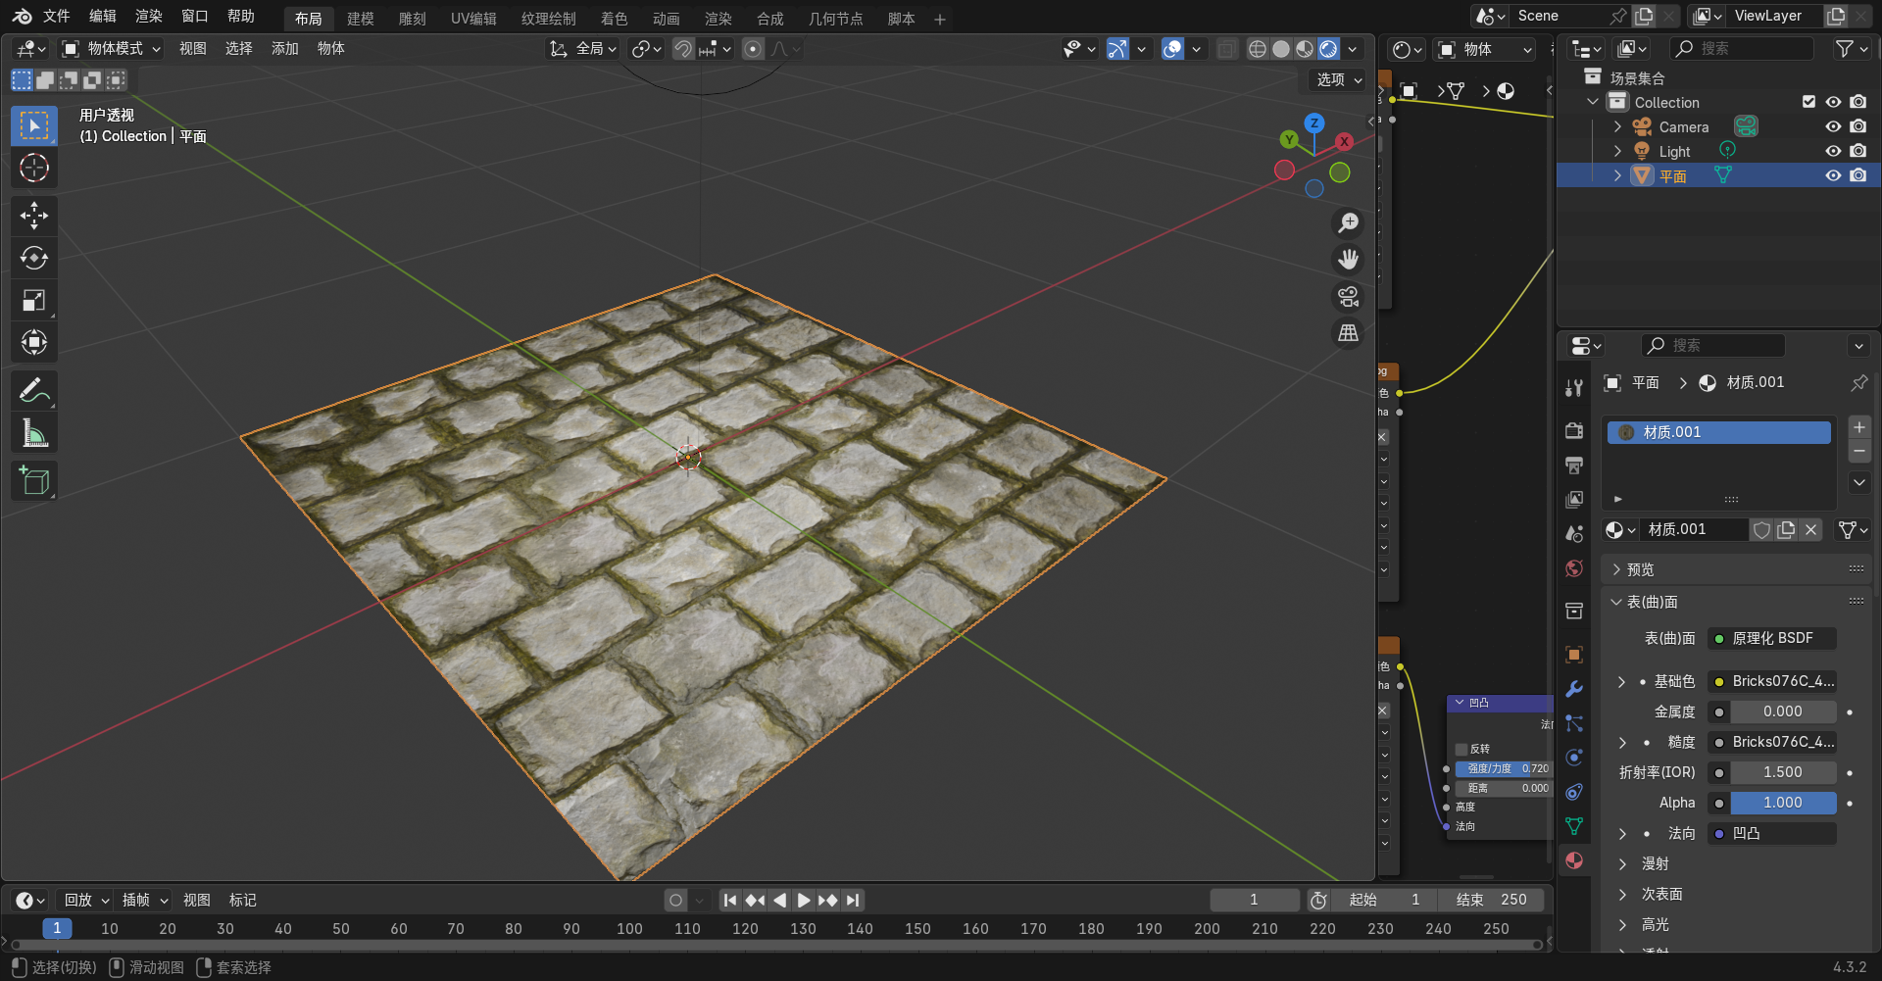Open the 着色 workspace tab
Screen dimensions: 1882x981
click(x=614, y=19)
